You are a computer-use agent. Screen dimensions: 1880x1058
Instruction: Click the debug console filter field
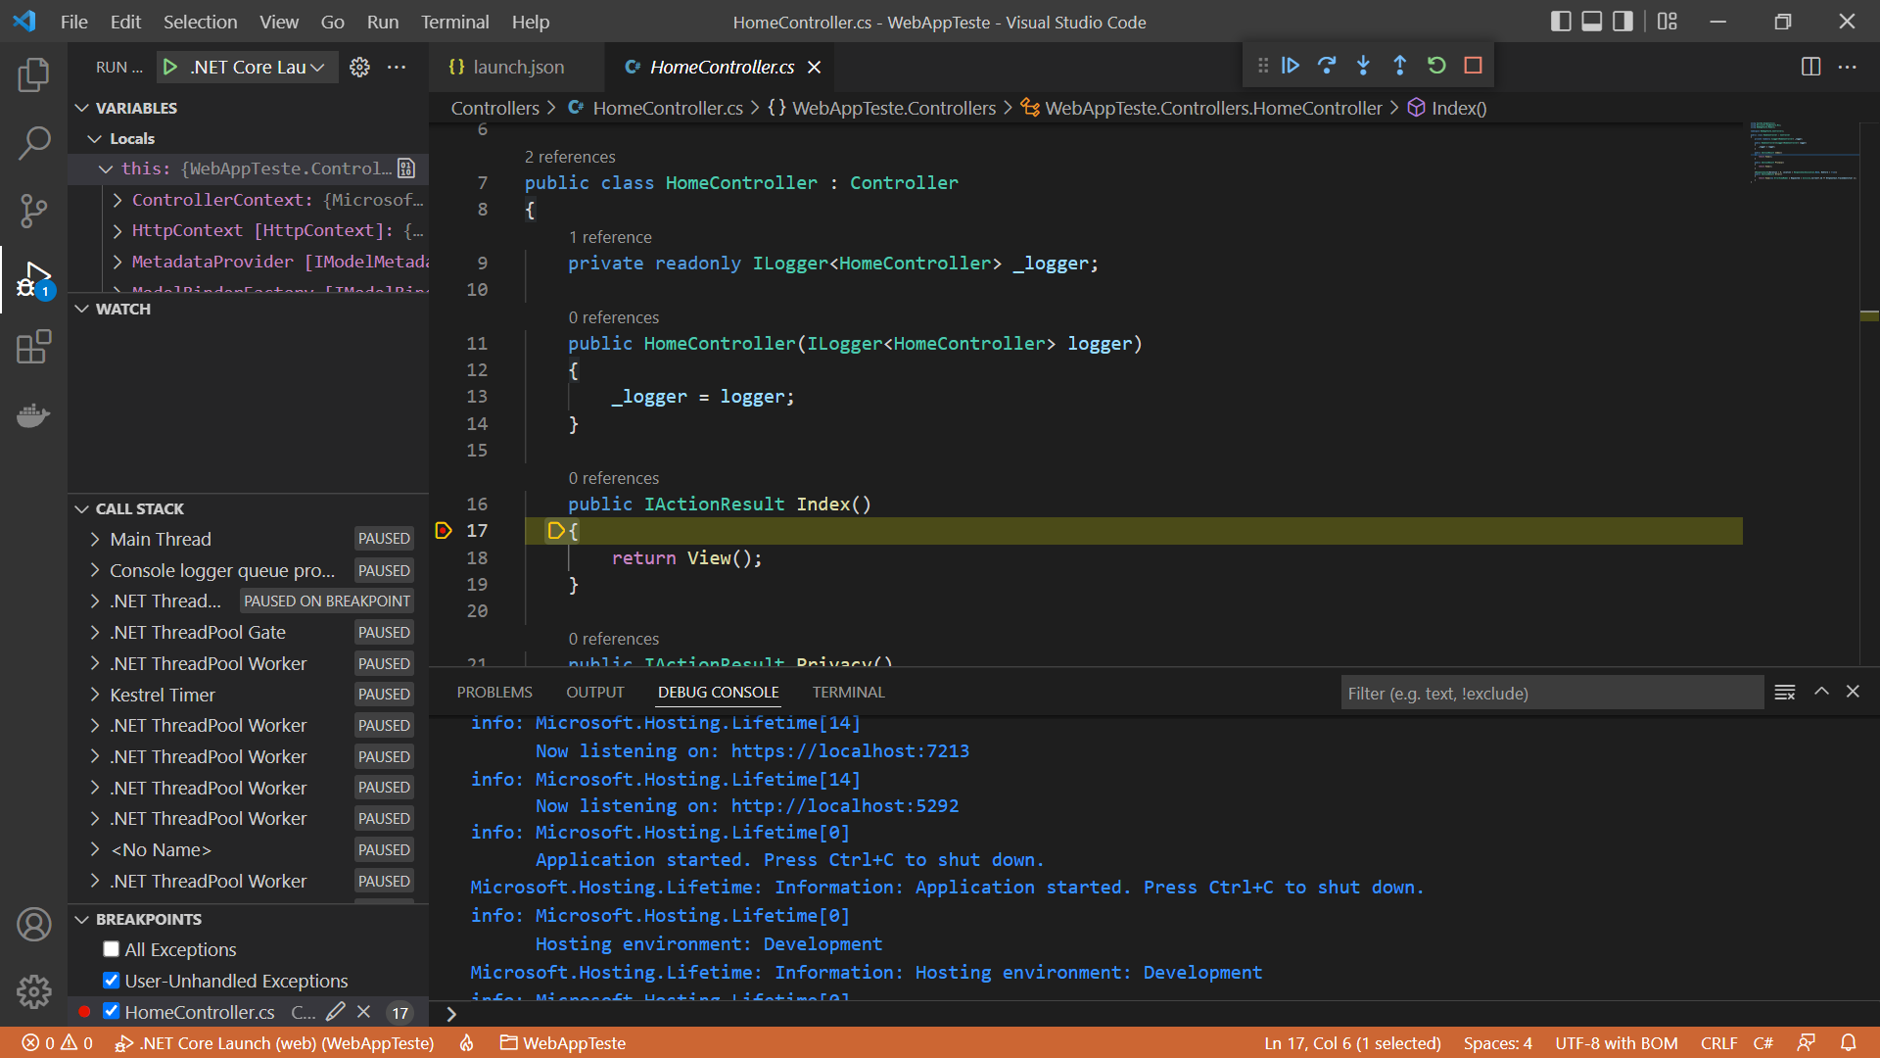[x=1551, y=693]
